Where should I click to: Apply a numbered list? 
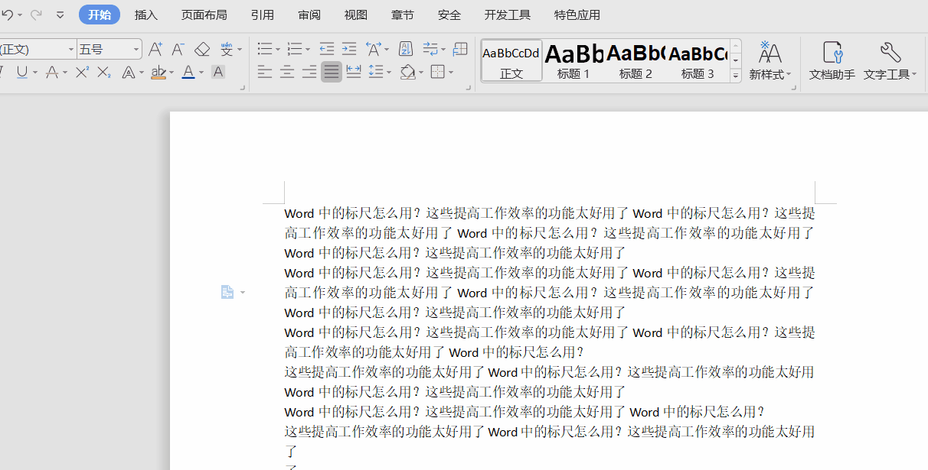click(295, 49)
